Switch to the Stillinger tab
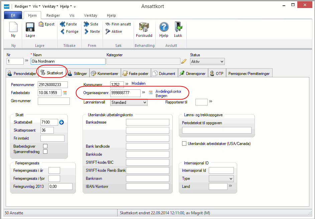Viewport: 315px width, 219px height. click(x=77, y=73)
